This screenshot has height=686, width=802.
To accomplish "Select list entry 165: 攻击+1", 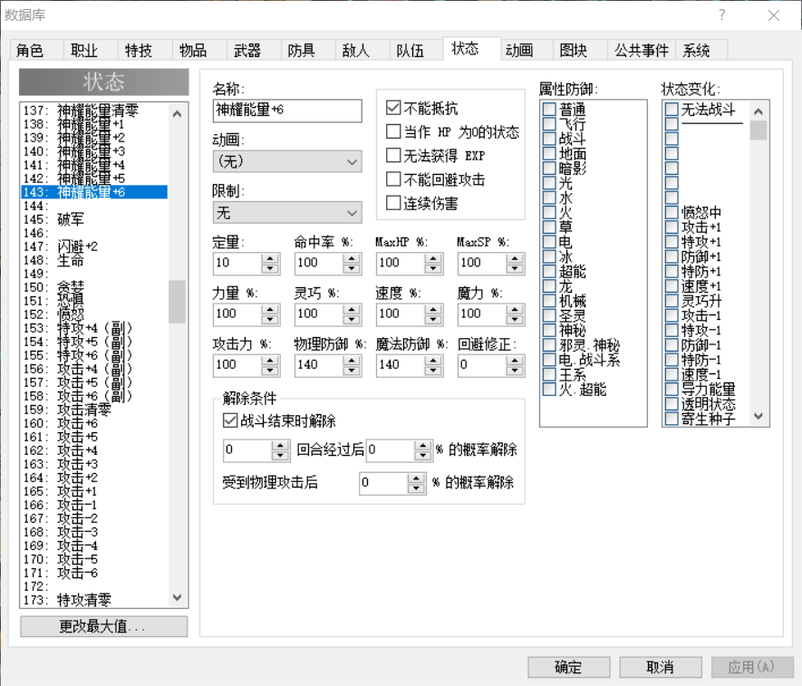I will 94,491.
